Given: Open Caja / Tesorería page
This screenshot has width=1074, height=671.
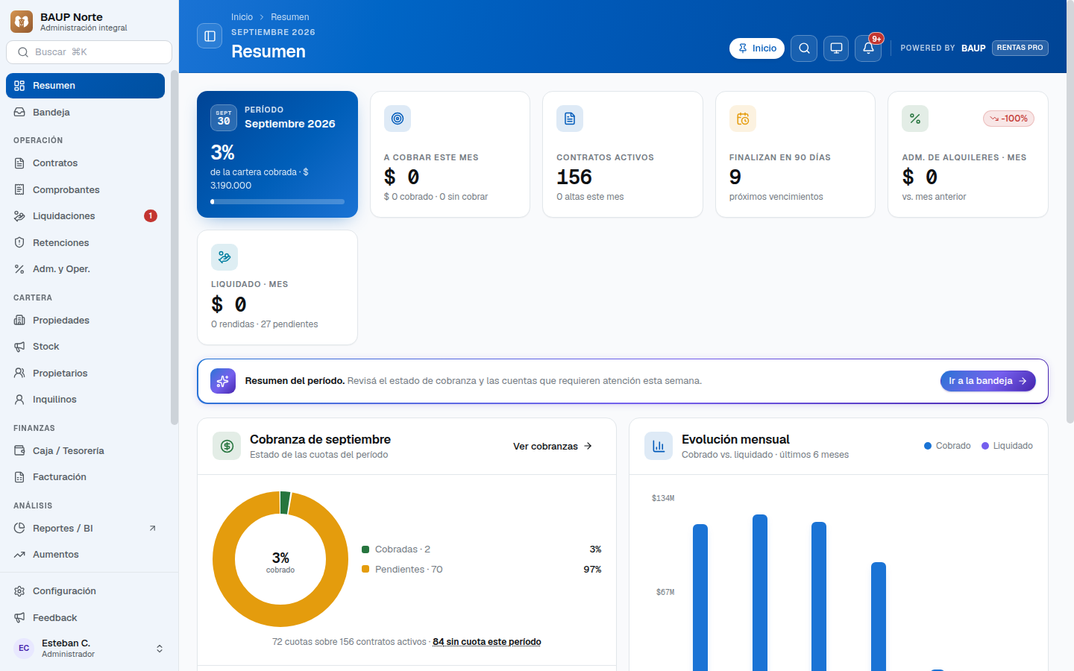Looking at the screenshot, I should [85, 451].
